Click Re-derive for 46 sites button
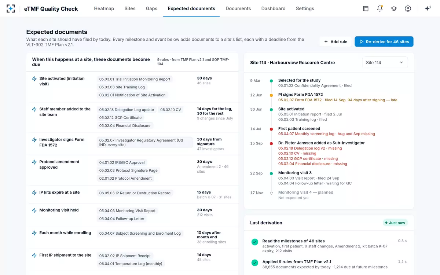 [384, 42]
